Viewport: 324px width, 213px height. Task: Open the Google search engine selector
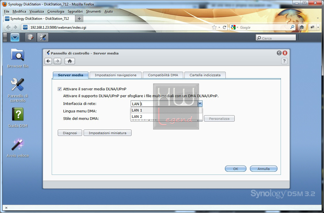coord(235,27)
